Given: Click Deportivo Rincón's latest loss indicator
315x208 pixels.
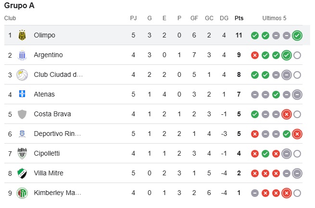Looking at the screenshot, I should tap(297, 134).
